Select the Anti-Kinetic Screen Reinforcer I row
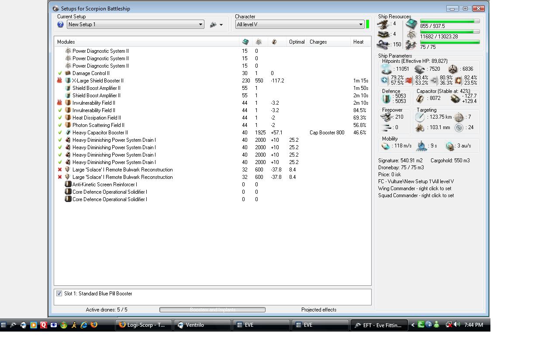 (213, 185)
